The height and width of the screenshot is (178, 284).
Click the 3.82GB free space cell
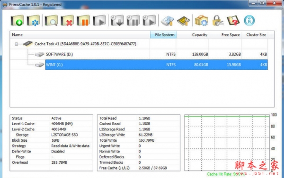pos(235,54)
